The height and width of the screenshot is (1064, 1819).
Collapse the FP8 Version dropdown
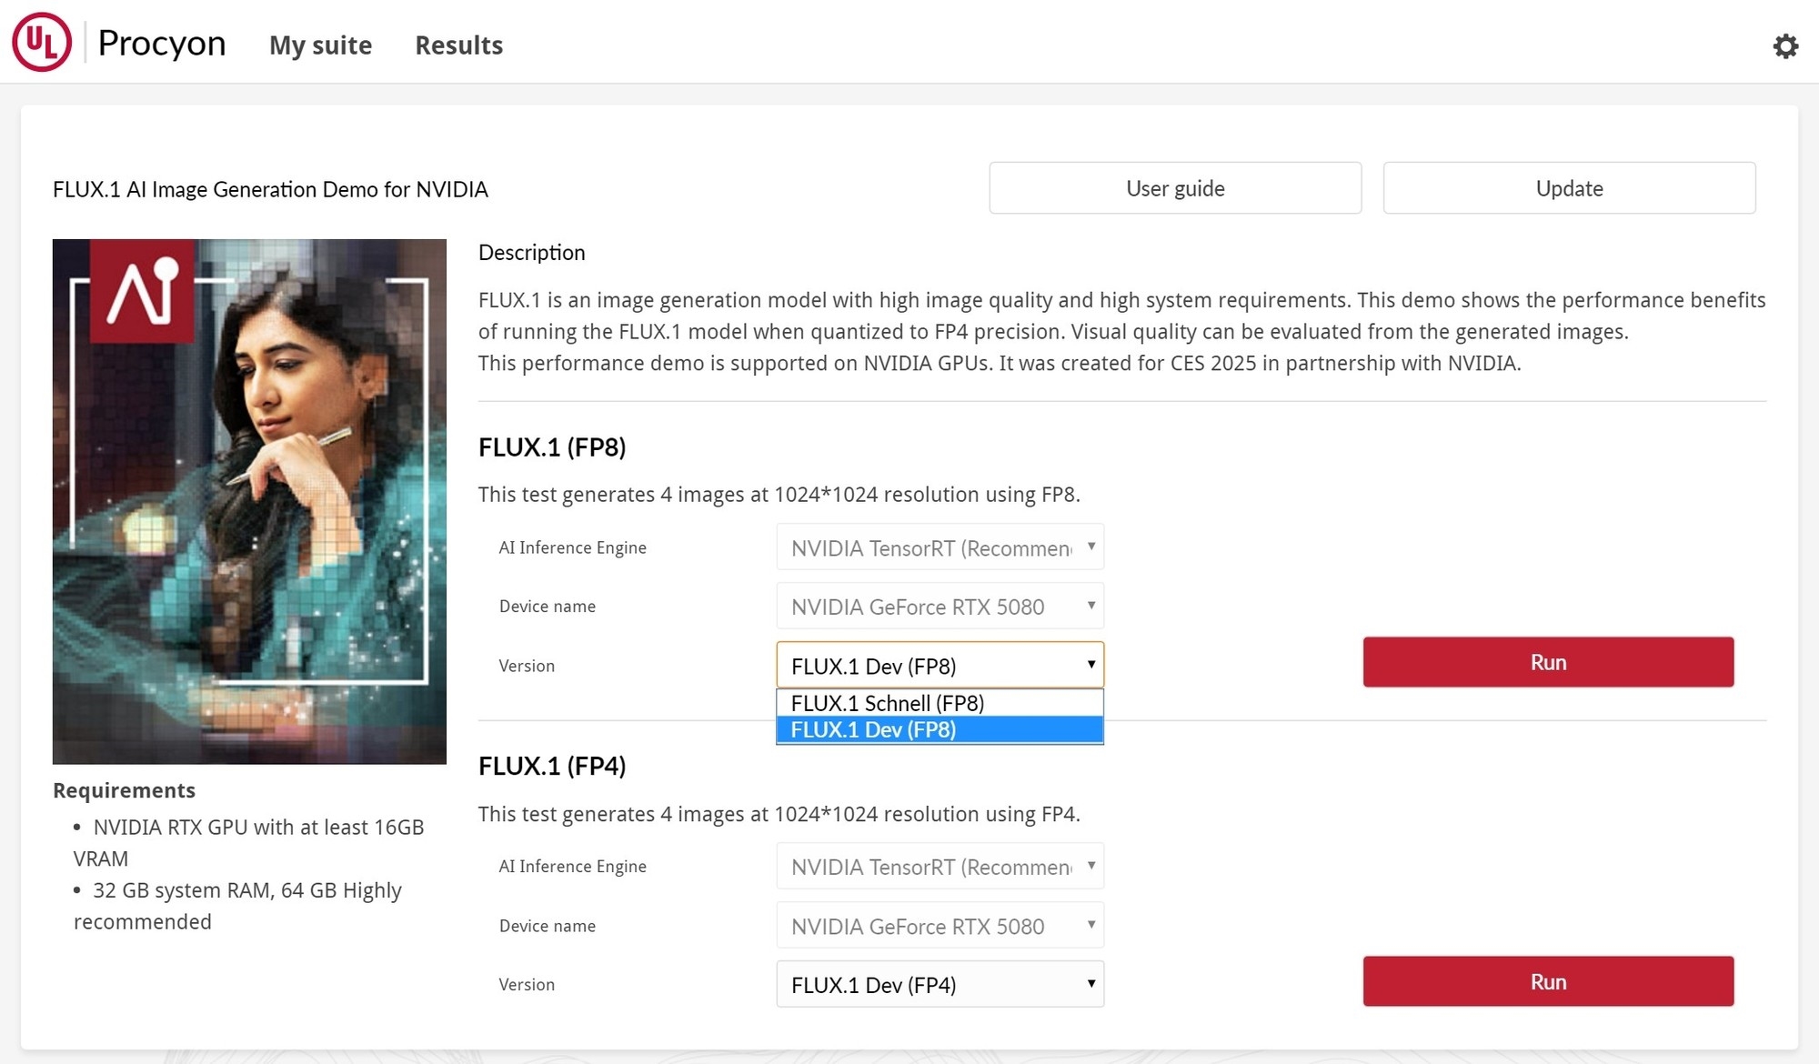(x=939, y=666)
